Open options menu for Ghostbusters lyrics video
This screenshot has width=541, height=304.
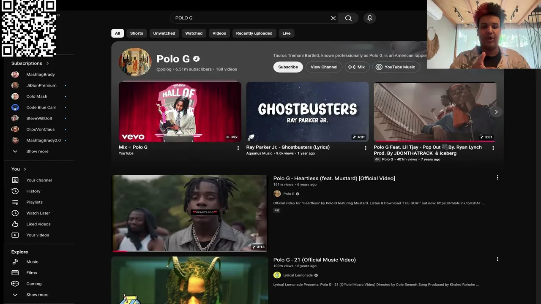point(366,148)
